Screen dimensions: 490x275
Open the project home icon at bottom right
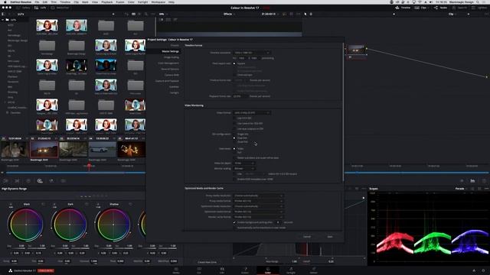tap(474, 270)
